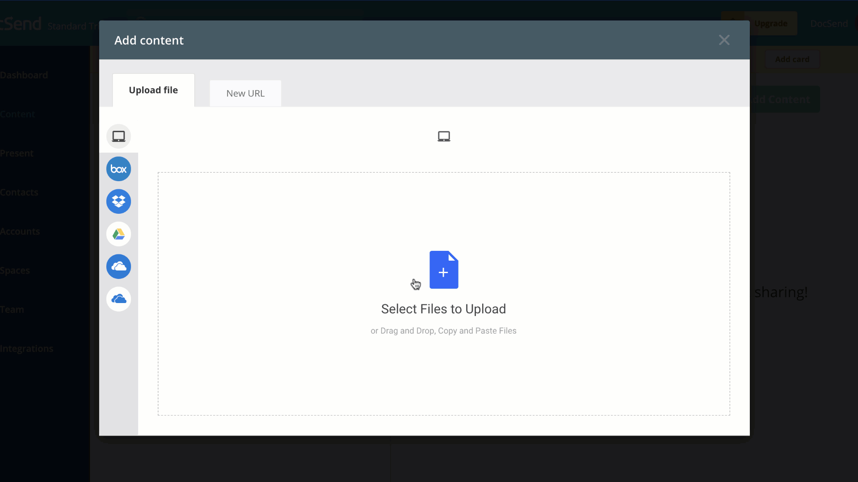Select My Device computer source icon
This screenshot has height=482, width=858.
click(118, 136)
